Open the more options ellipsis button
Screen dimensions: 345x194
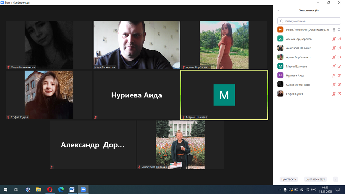click(335, 179)
